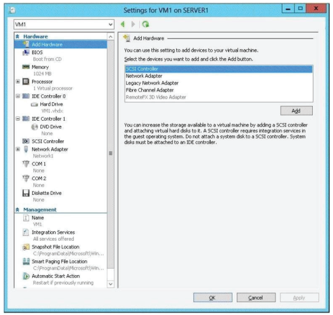Open the COM 1 port icon

tap(26, 164)
